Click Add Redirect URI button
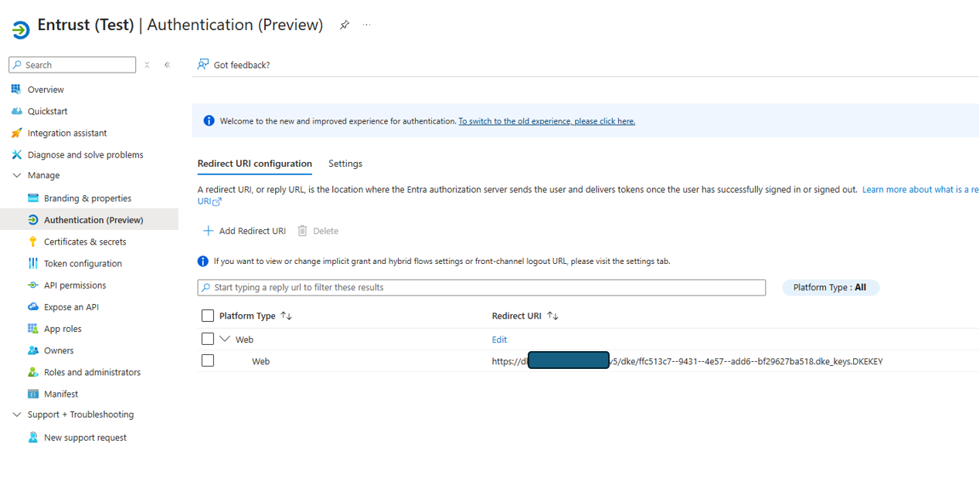Image resolution: width=979 pixels, height=497 pixels. coord(244,231)
